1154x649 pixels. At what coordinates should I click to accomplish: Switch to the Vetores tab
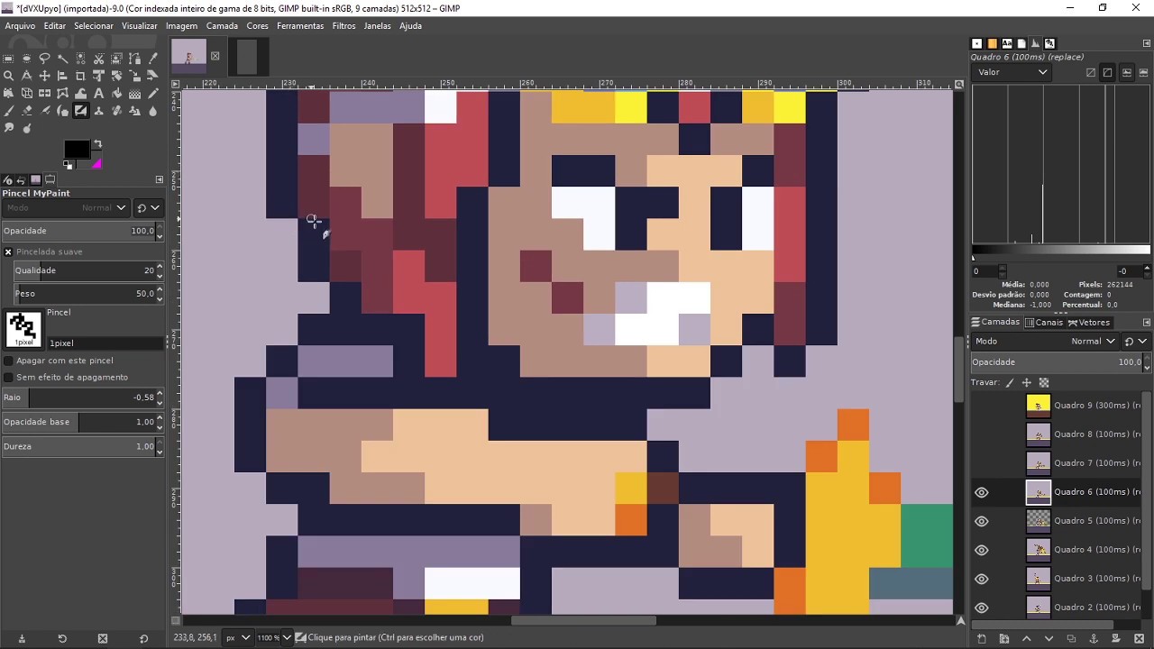[x=1089, y=322]
